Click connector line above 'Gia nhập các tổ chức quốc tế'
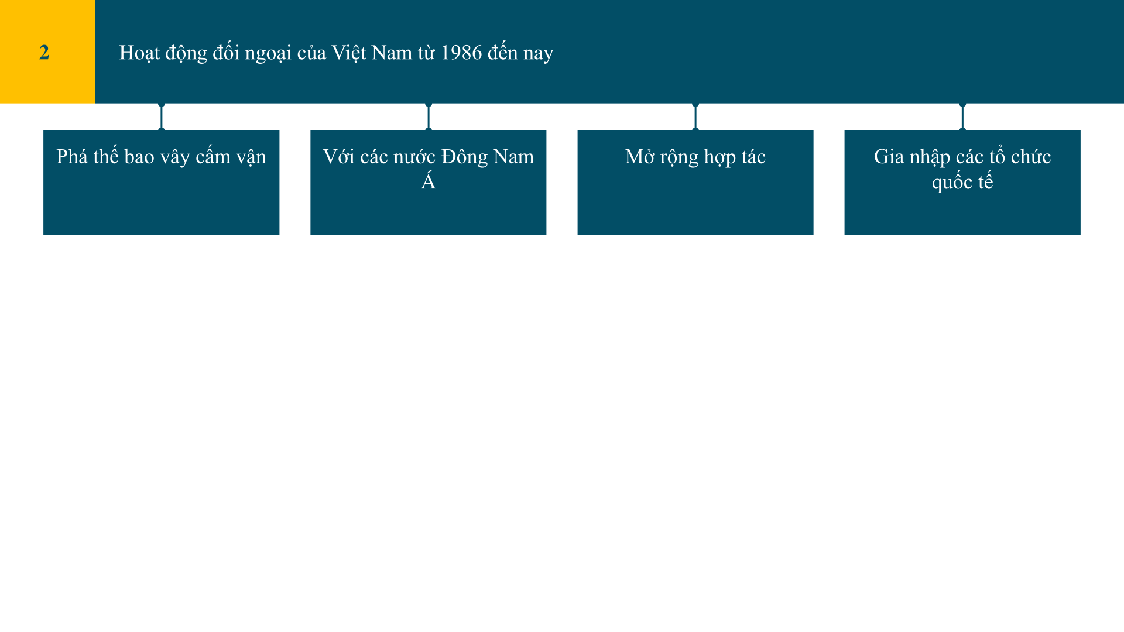1124x632 pixels. tap(962, 117)
